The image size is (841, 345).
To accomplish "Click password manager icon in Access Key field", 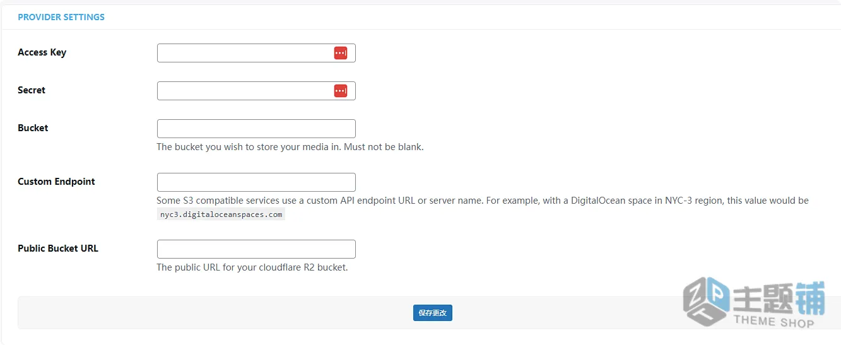I will pos(341,53).
